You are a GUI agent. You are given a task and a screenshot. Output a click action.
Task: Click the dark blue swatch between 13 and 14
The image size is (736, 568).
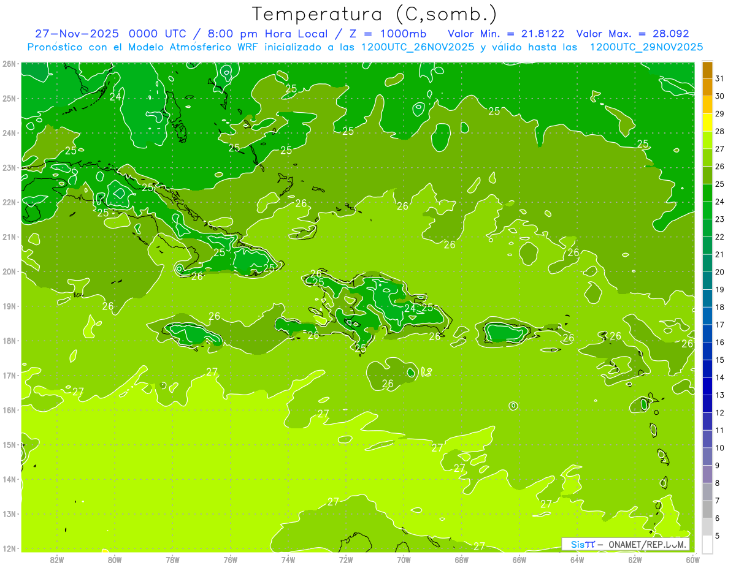point(707,386)
